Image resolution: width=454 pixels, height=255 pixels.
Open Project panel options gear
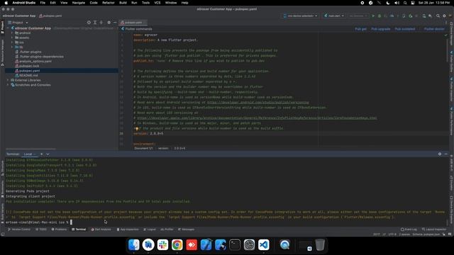(x=109, y=22)
